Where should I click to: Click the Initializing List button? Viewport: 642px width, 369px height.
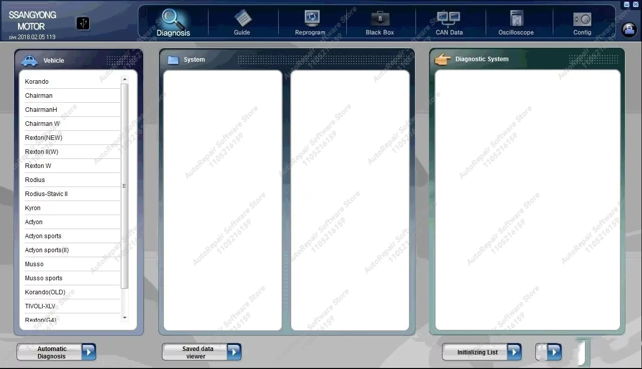482,352
